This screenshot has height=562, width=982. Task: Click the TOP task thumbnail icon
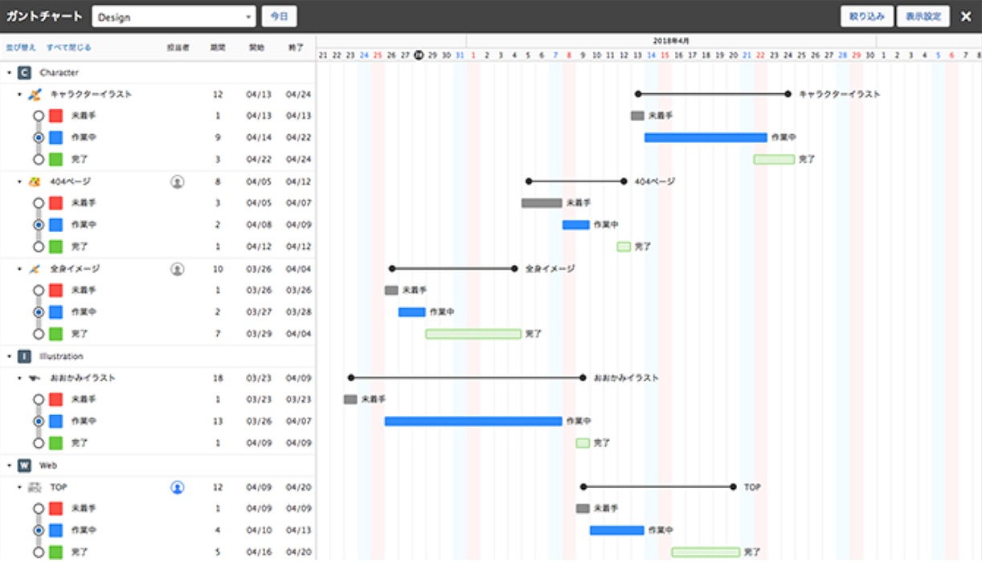click(34, 487)
